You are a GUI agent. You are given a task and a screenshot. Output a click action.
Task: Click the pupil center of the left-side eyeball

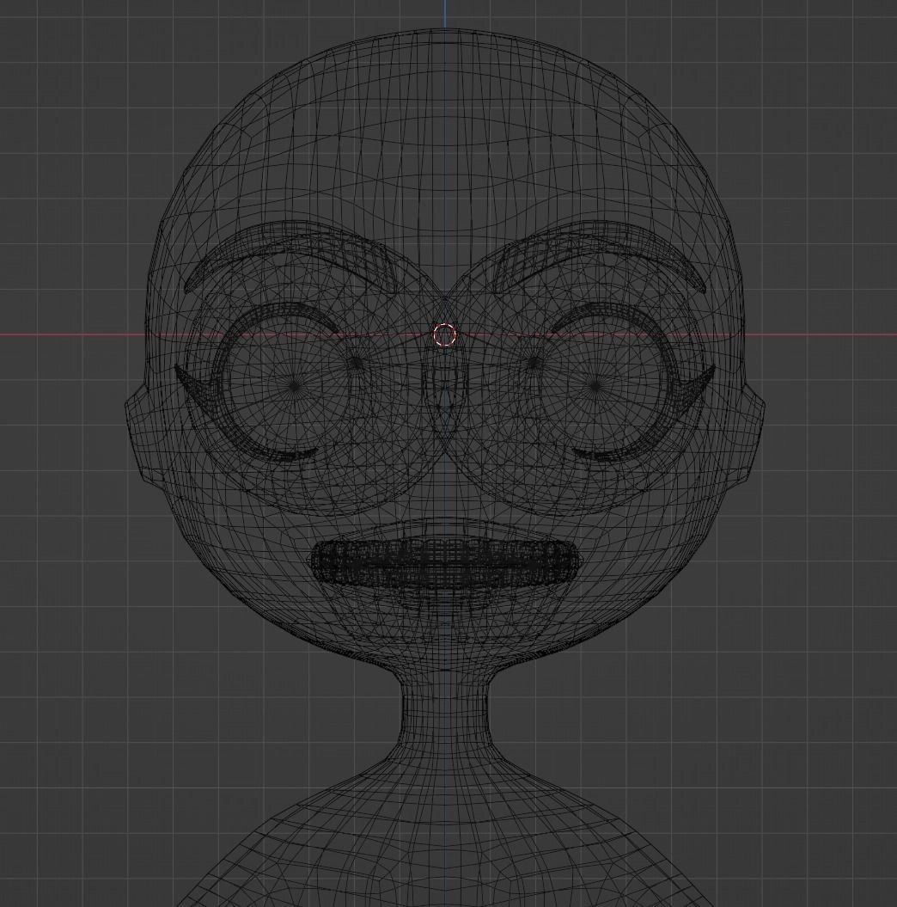[x=295, y=384]
